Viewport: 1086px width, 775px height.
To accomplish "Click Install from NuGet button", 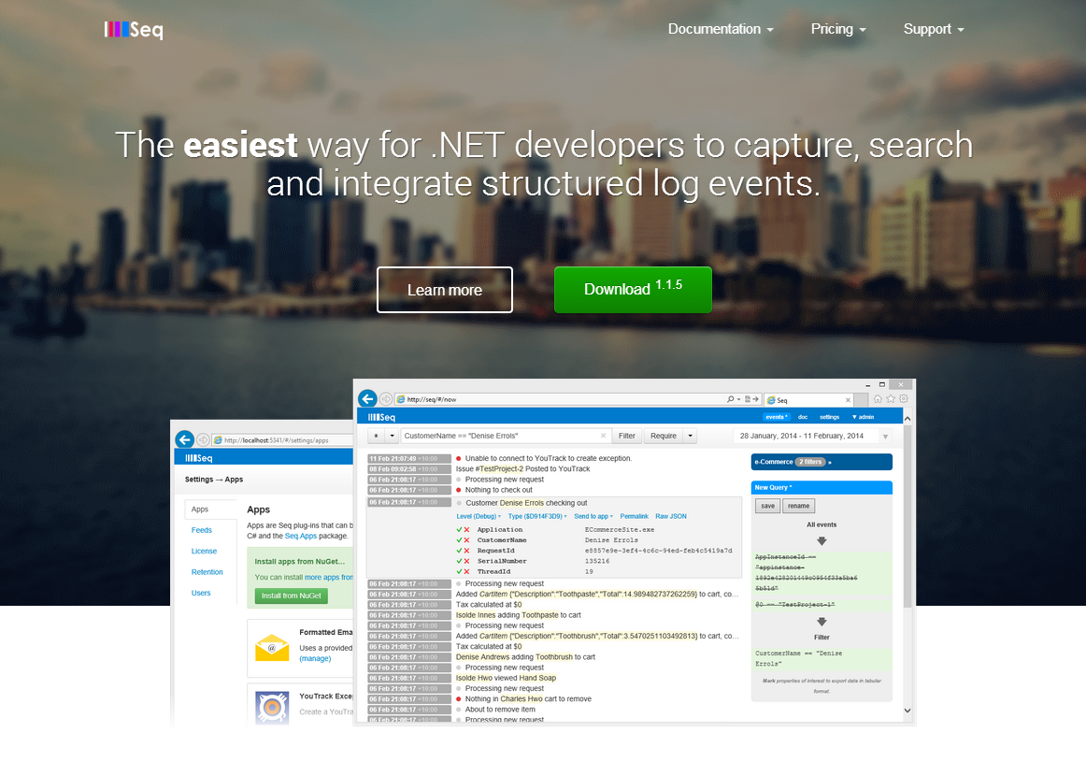I will pos(292,596).
